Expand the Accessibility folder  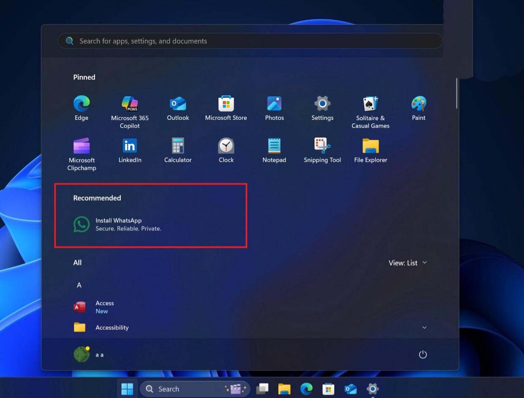[x=424, y=328]
